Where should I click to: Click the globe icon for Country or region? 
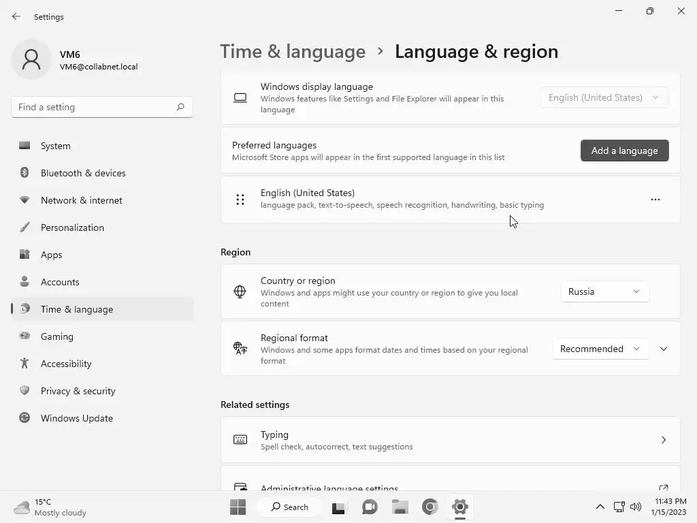(240, 291)
